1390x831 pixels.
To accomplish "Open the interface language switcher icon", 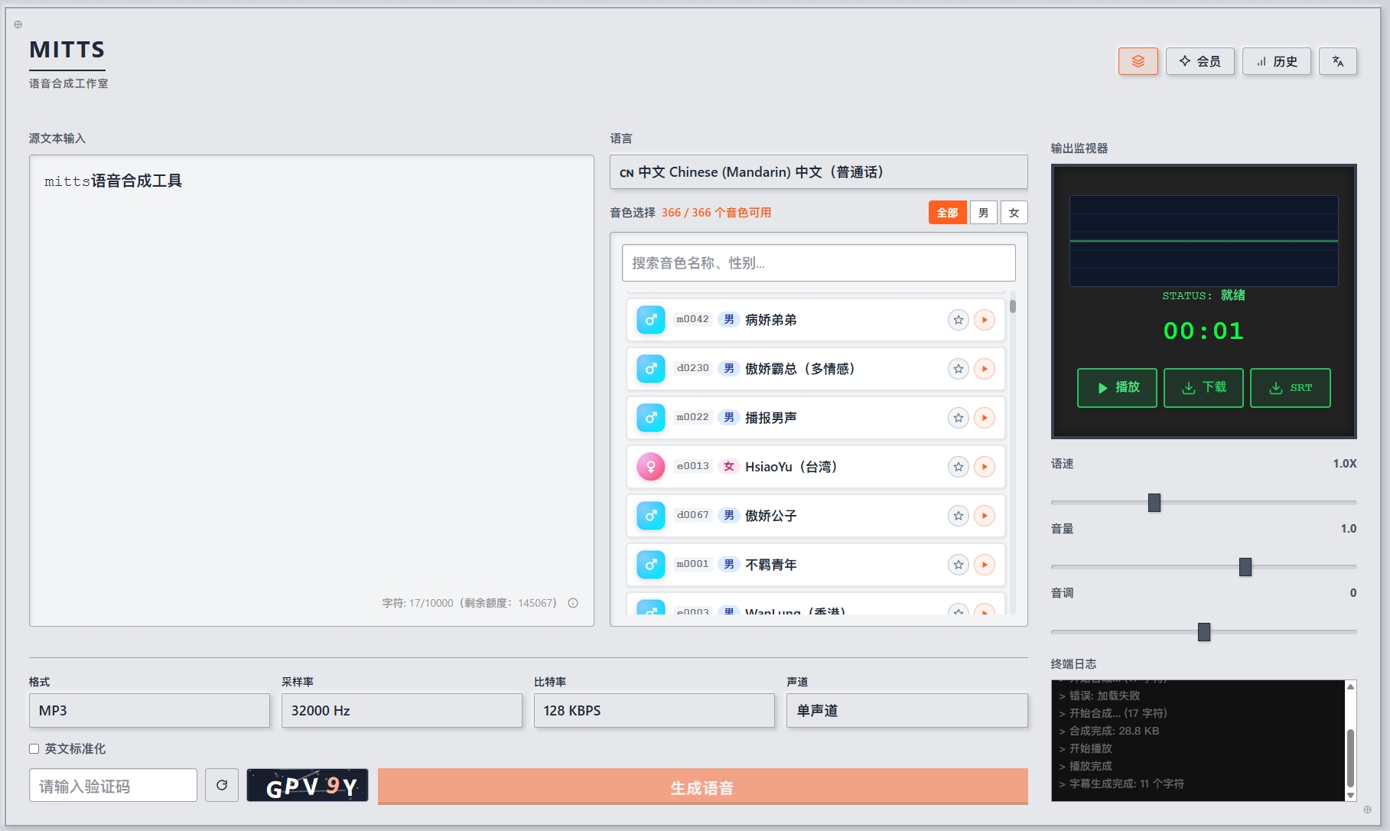I will click(1338, 61).
